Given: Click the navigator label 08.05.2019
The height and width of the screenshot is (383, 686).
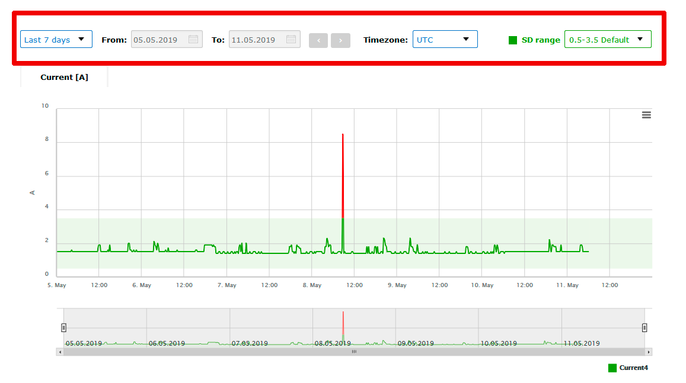Looking at the screenshot, I should click(333, 343).
